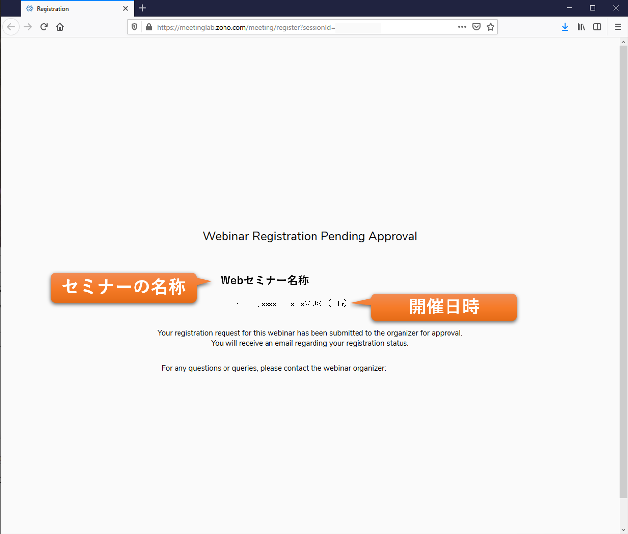Go forward with the Forward arrow
This screenshot has width=628, height=534.
(28, 27)
